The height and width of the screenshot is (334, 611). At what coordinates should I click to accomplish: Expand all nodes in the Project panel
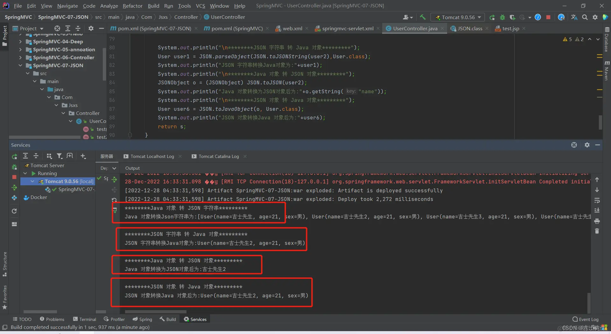click(x=68, y=28)
